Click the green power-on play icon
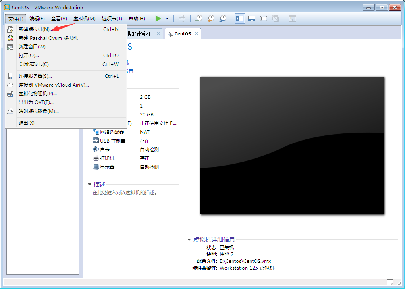This screenshot has width=405, height=289. tap(158, 19)
